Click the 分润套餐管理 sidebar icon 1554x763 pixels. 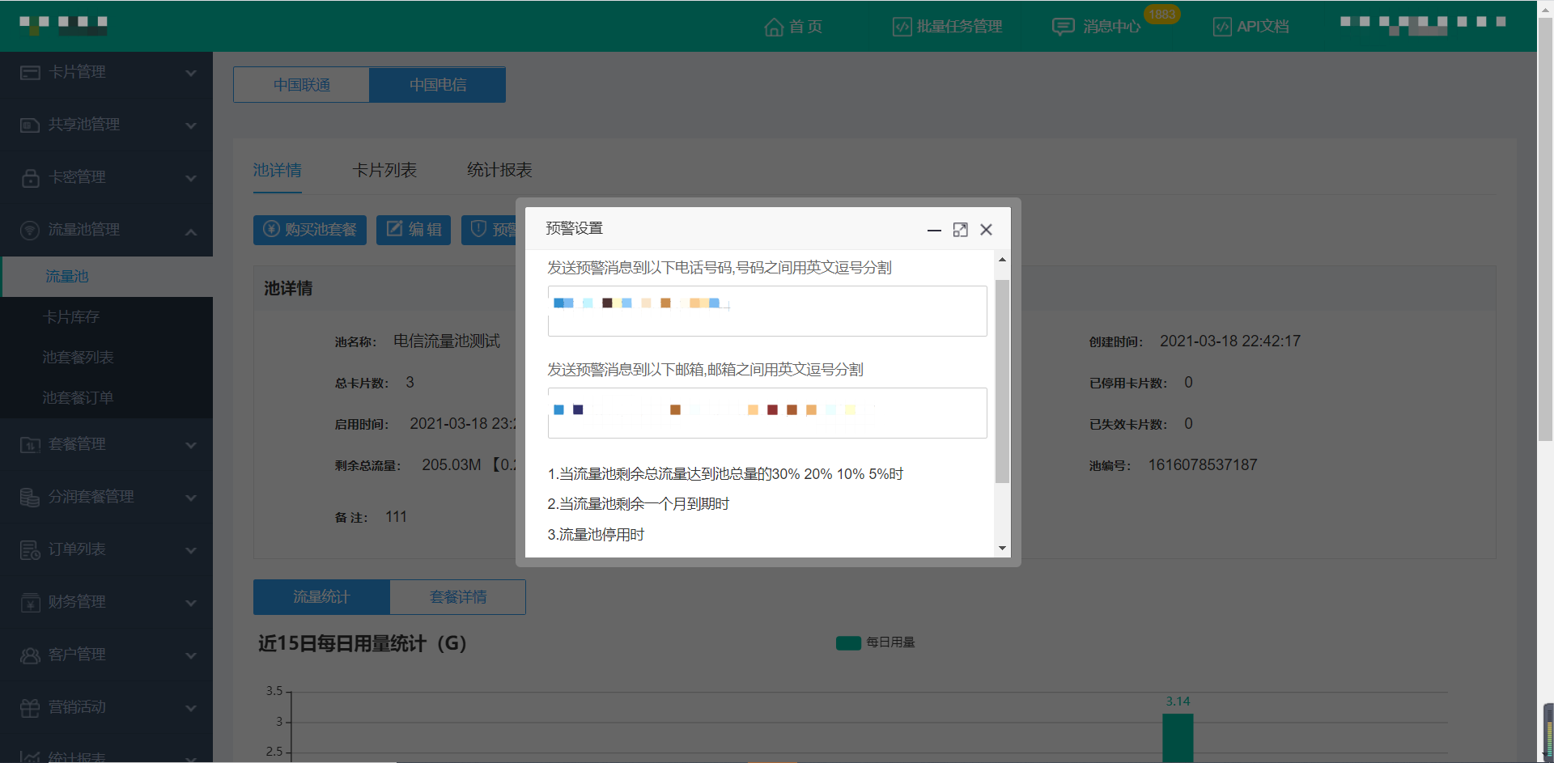pyautogui.click(x=30, y=498)
